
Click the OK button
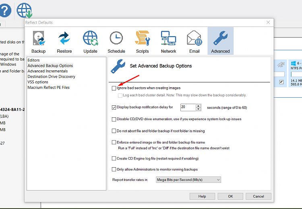230,197
